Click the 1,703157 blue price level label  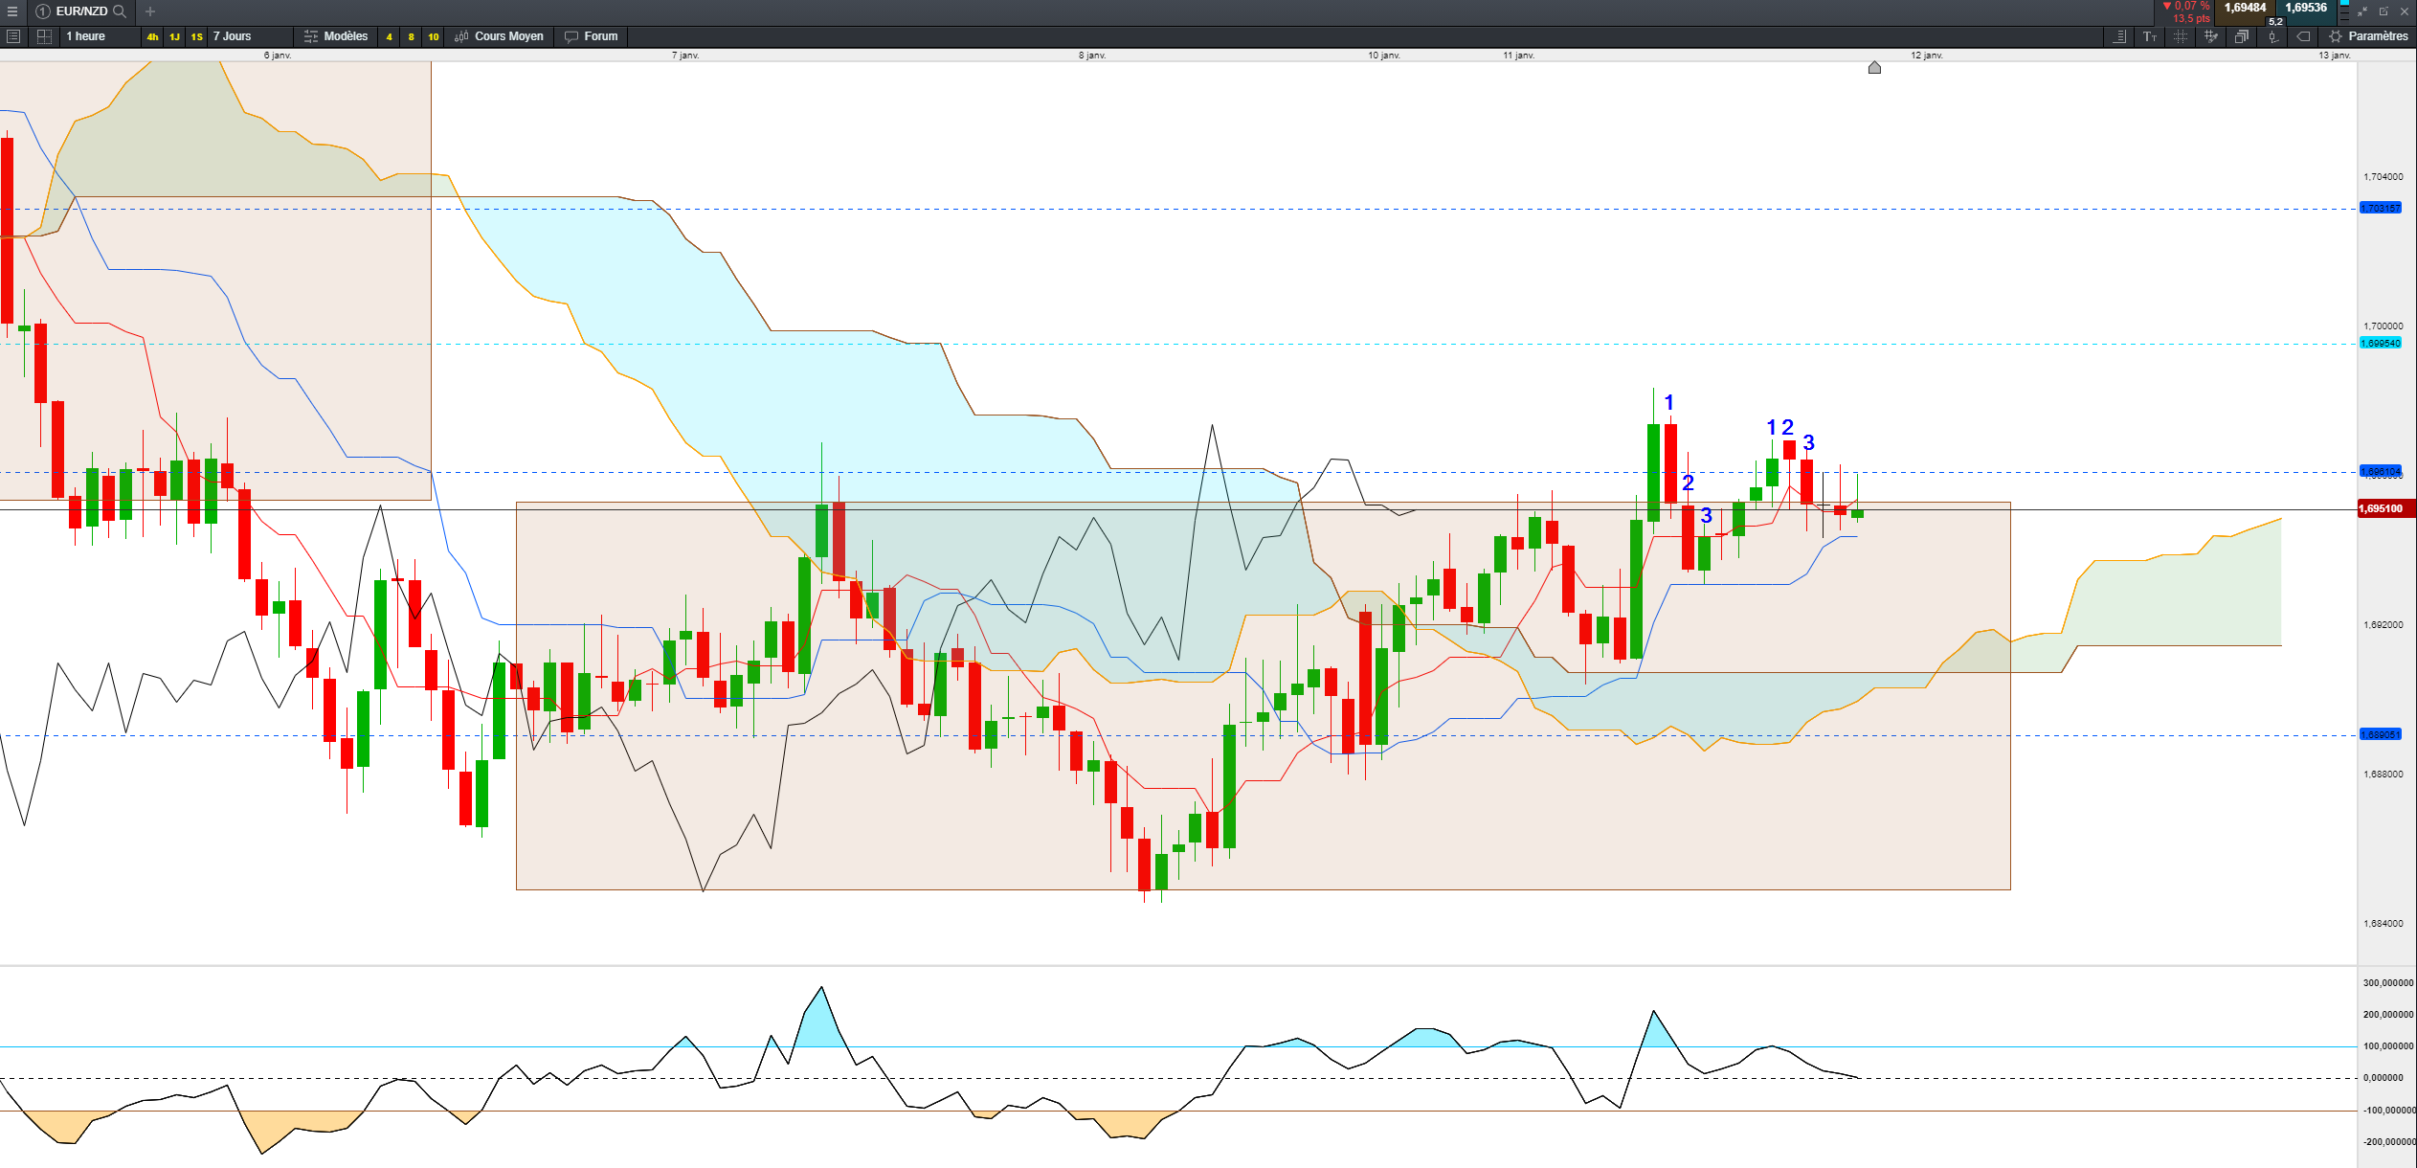point(2380,208)
